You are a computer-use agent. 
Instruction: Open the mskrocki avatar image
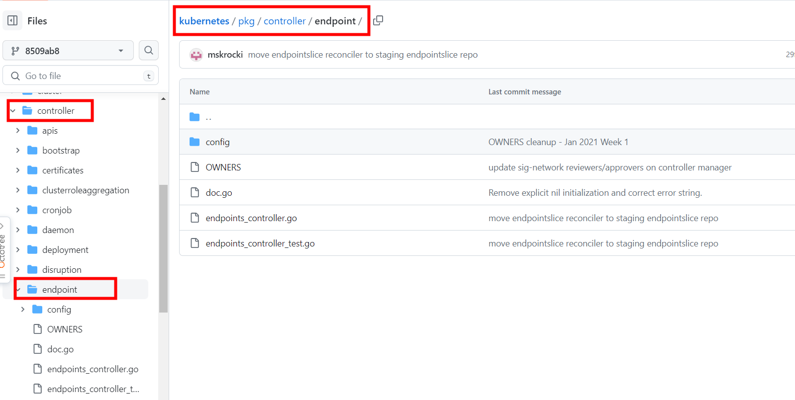pos(196,55)
